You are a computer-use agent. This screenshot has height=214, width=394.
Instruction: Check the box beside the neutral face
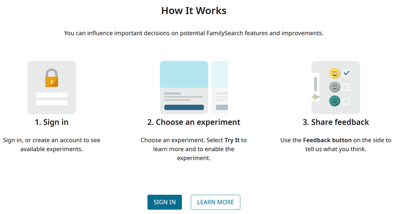pos(346,87)
